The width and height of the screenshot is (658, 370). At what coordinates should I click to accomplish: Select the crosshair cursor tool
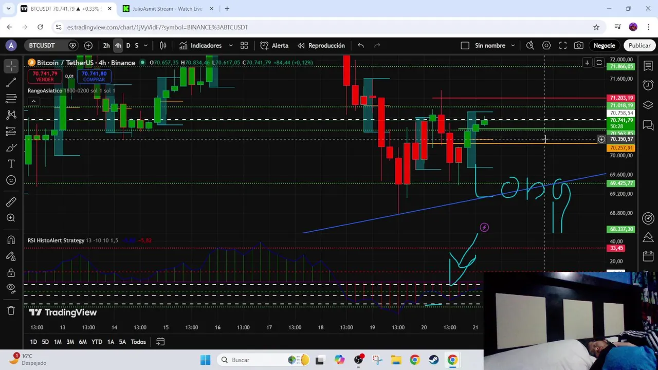pyautogui.click(x=11, y=66)
